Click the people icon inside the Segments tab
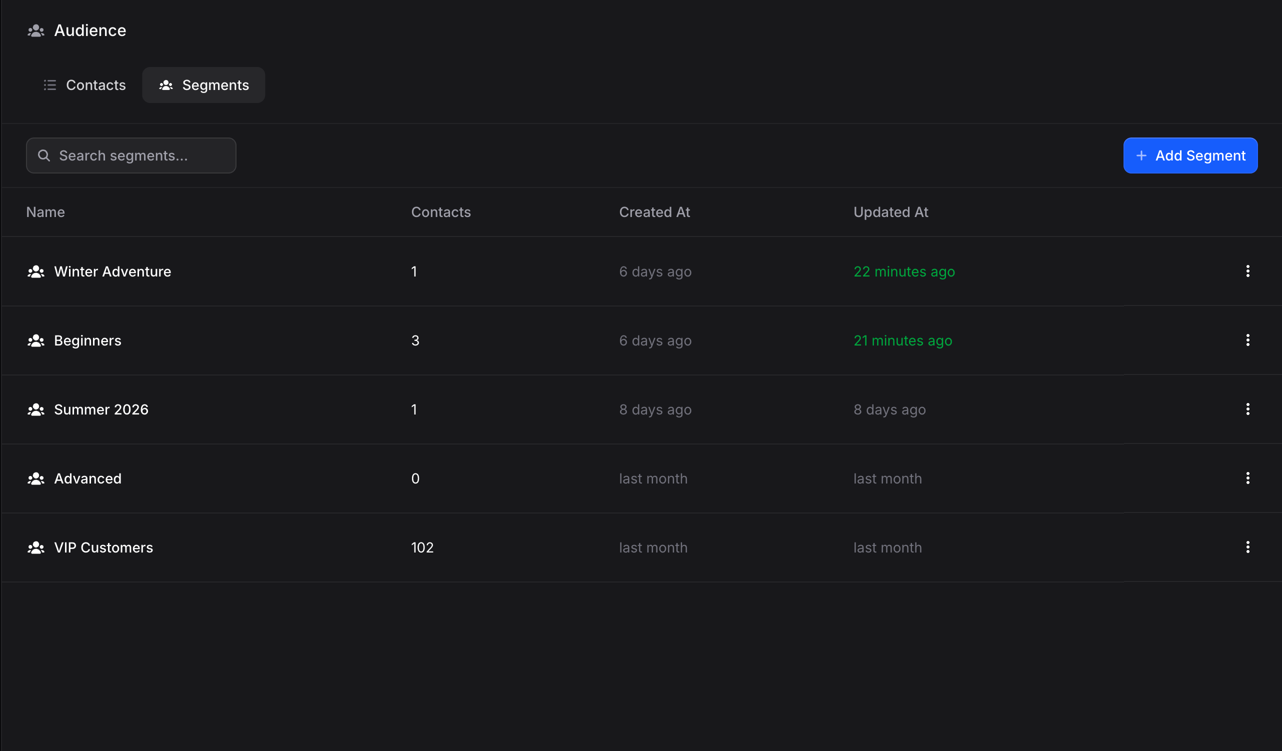The height and width of the screenshot is (751, 1282). click(x=165, y=85)
